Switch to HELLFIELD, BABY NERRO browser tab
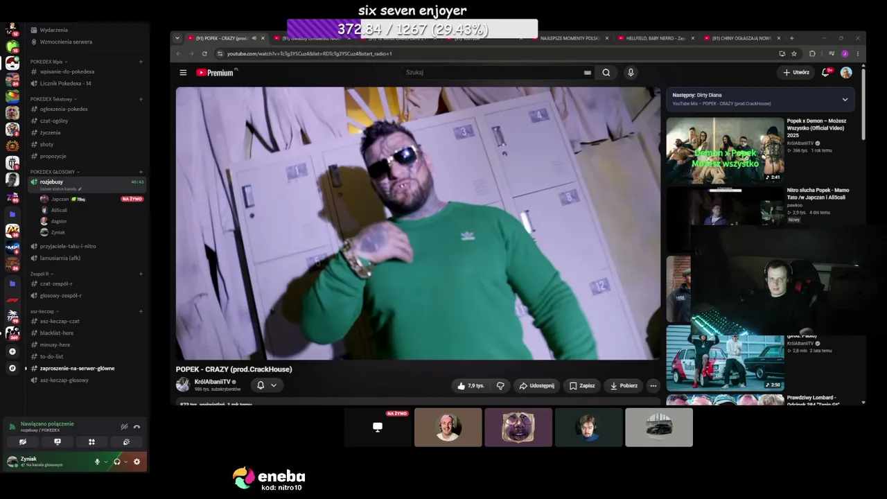The width and height of the screenshot is (887, 499). [x=656, y=38]
